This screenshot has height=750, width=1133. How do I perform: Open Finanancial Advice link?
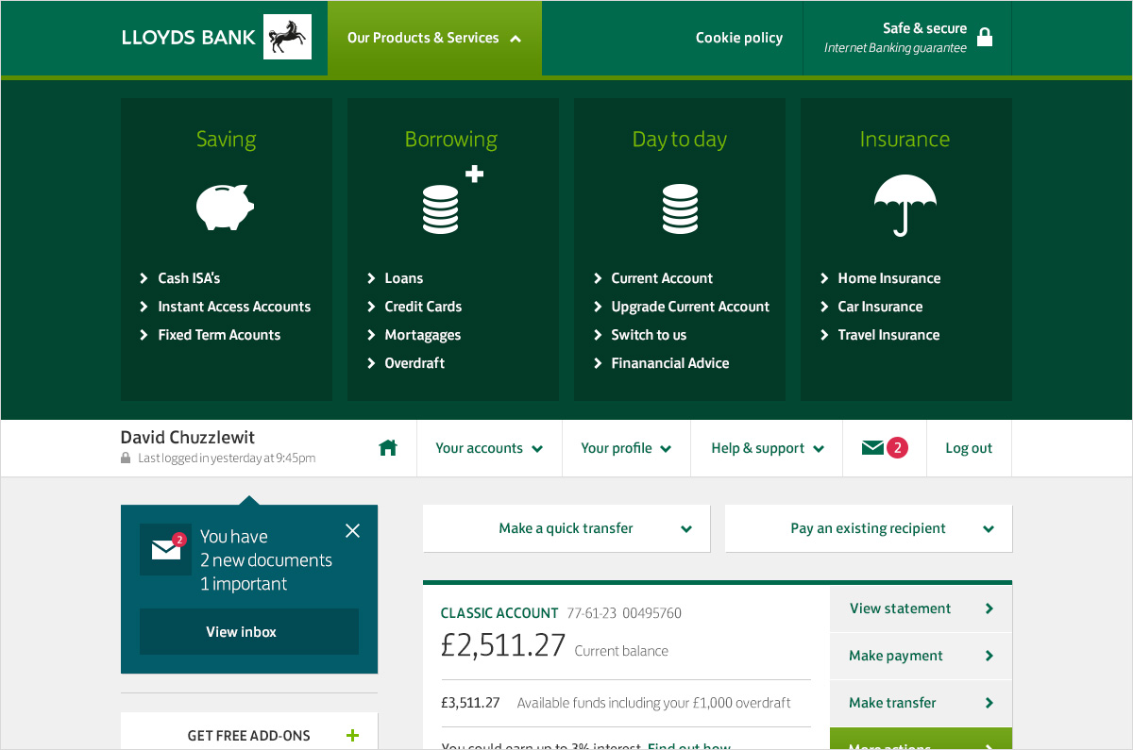tap(669, 363)
